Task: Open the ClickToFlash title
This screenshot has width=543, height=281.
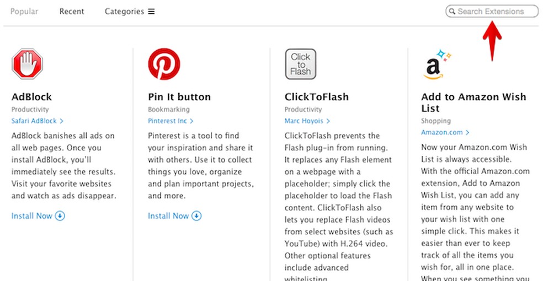Action: (x=316, y=97)
